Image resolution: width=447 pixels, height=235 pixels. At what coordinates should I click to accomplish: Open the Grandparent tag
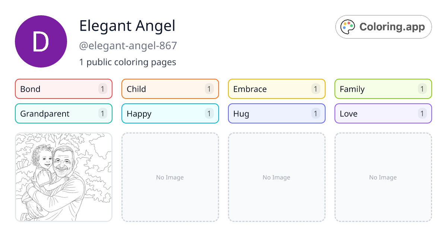tap(64, 113)
